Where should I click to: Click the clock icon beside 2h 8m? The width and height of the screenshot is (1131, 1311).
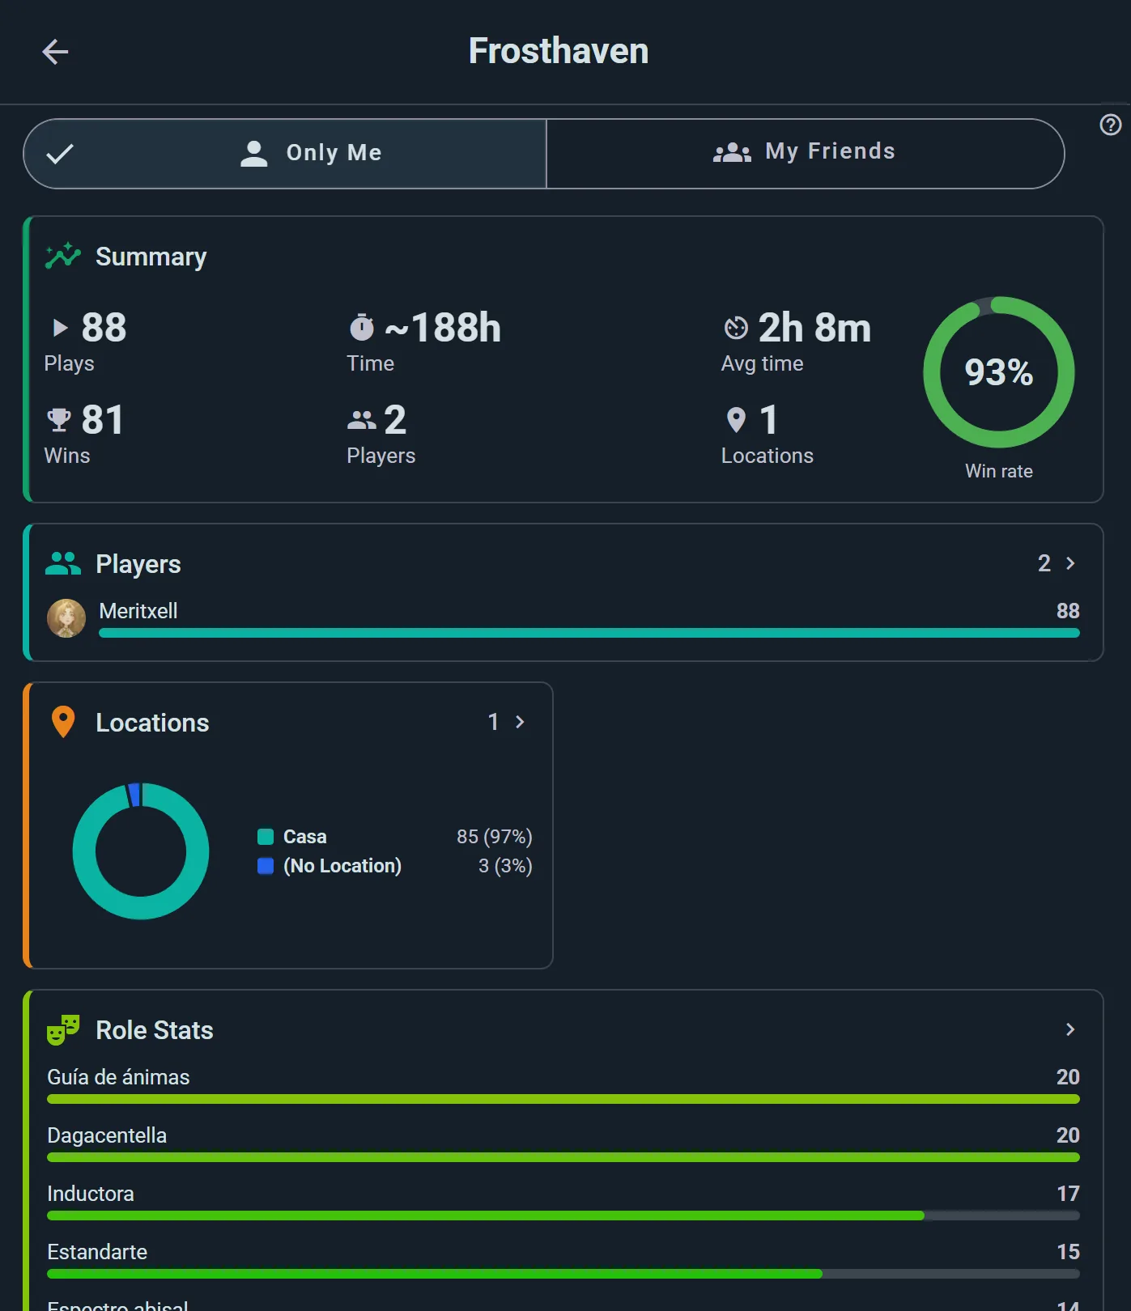coord(736,328)
